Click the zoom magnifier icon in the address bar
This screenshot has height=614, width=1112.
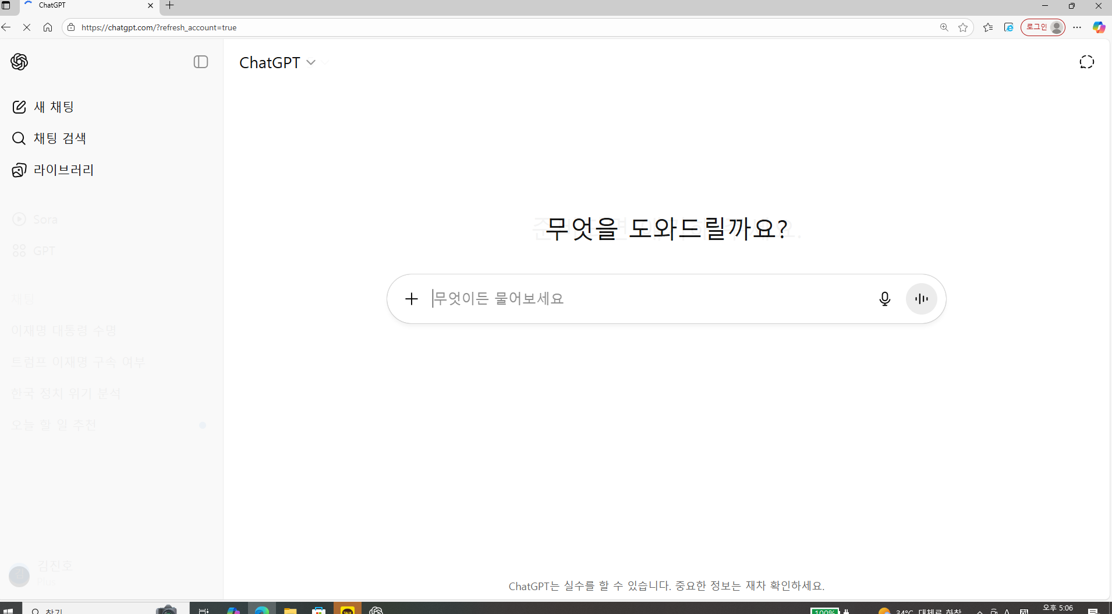point(944,27)
